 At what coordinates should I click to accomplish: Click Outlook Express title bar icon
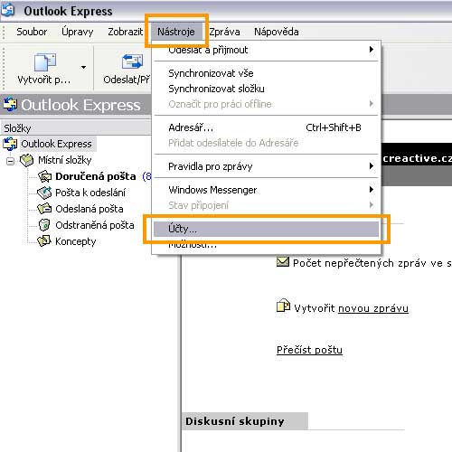coord(7,9)
